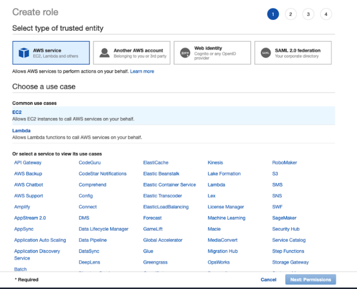Select AppStream 2.0 service
357x289 pixels.
pos(30,218)
